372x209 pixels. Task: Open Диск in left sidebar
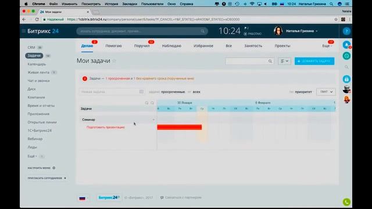31,89
